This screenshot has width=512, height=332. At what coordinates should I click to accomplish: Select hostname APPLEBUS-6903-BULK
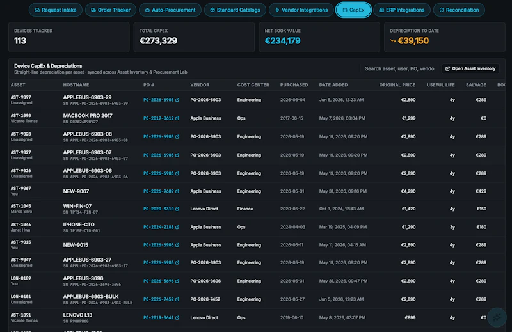tap(91, 297)
